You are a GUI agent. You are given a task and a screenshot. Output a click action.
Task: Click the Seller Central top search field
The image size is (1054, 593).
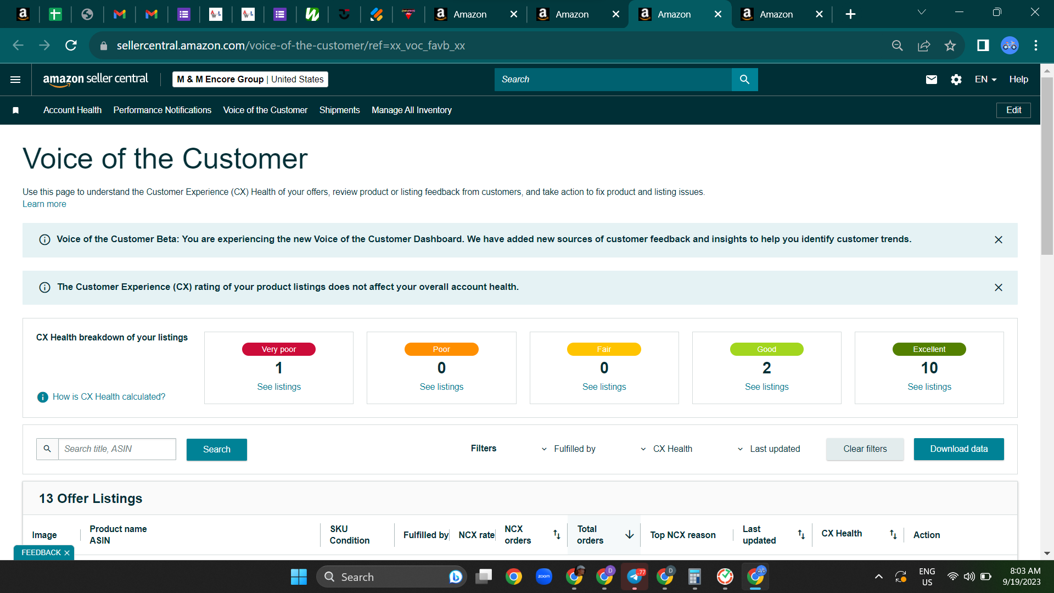pyautogui.click(x=613, y=80)
